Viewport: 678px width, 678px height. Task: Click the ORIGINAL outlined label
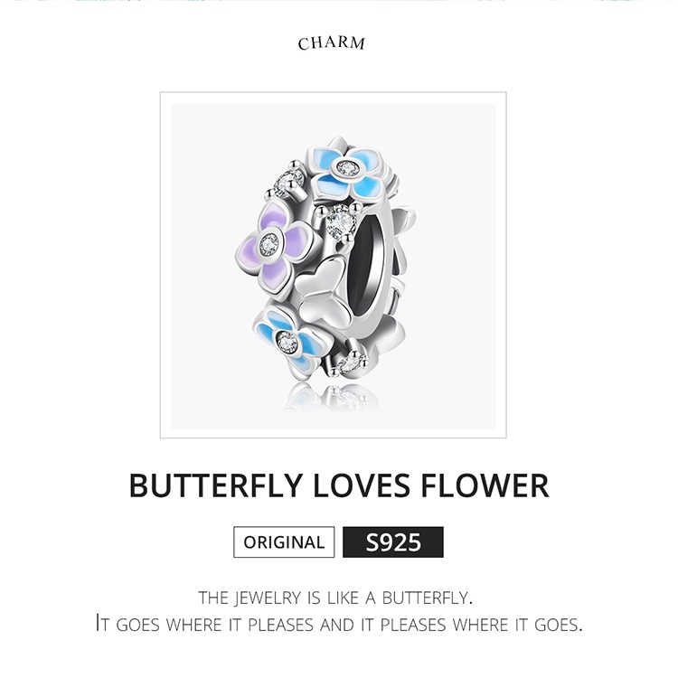tap(284, 542)
